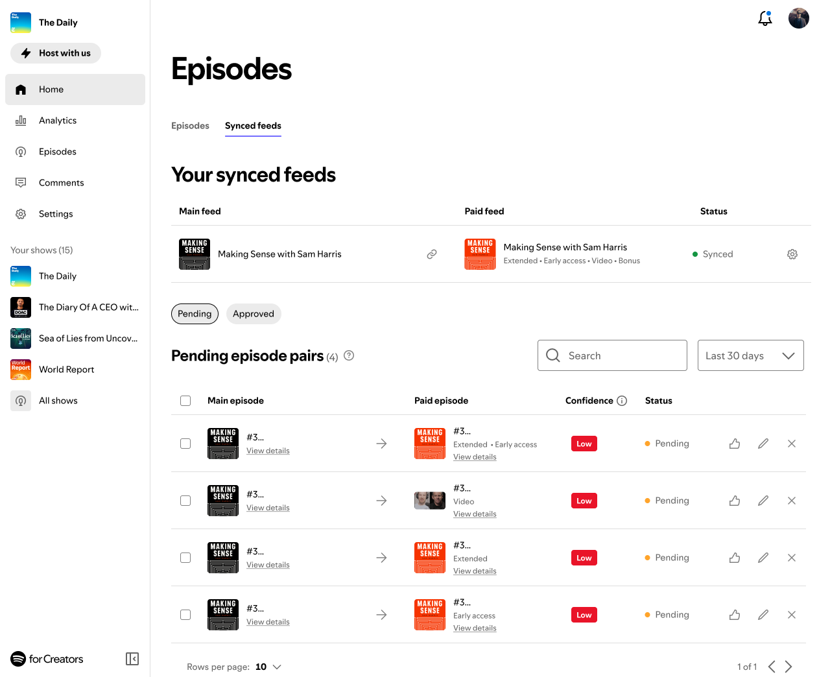The width and height of the screenshot is (830, 677).
Task: Click the Spotify for Creators logo
Action: click(x=47, y=659)
